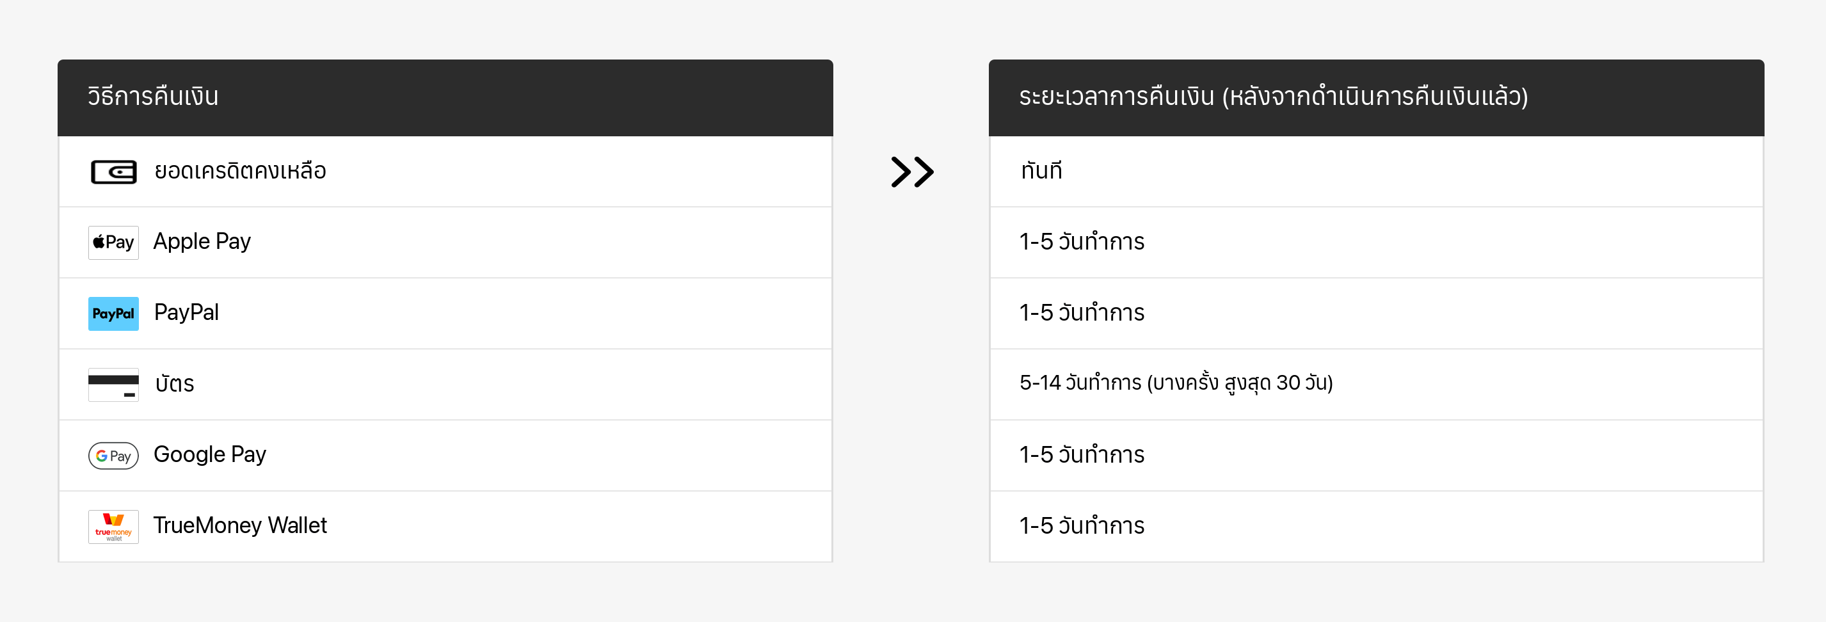Click the Google Pay 1-5 วันทำการ duration

pos(1082,455)
